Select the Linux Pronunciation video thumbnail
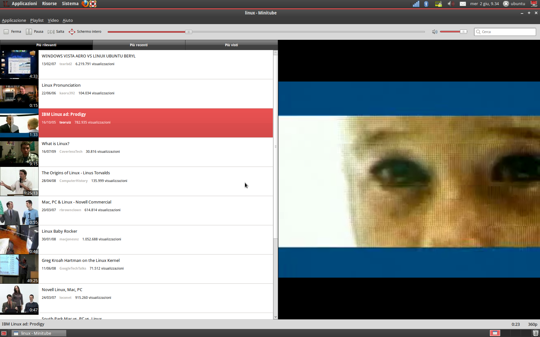 click(x=19, y=94)
